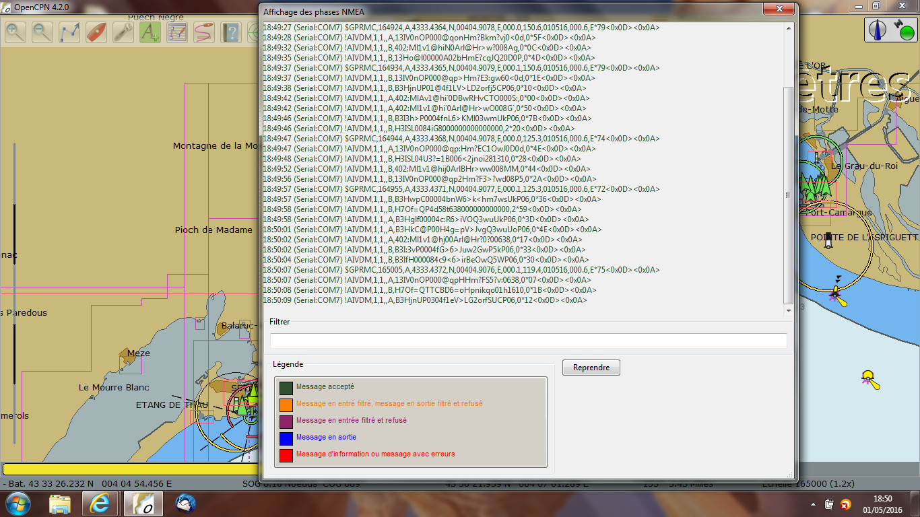920x517 pixels.
Task: Click the Reprendre button
Action: point(591,368)
